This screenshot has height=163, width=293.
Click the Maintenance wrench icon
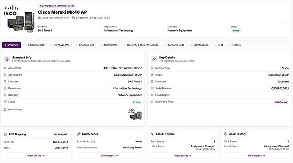pyautogui.click(x=79, y=134)
